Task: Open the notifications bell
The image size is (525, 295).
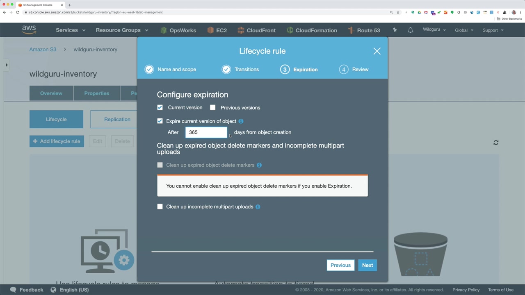Action: 410,30
